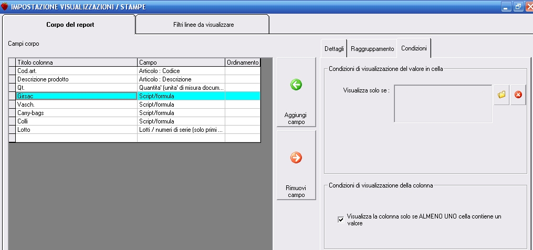533x250 pixels.
Task: Click the yellow folder icon beside Visualizza solo se
Action: (x=501, y=95)
